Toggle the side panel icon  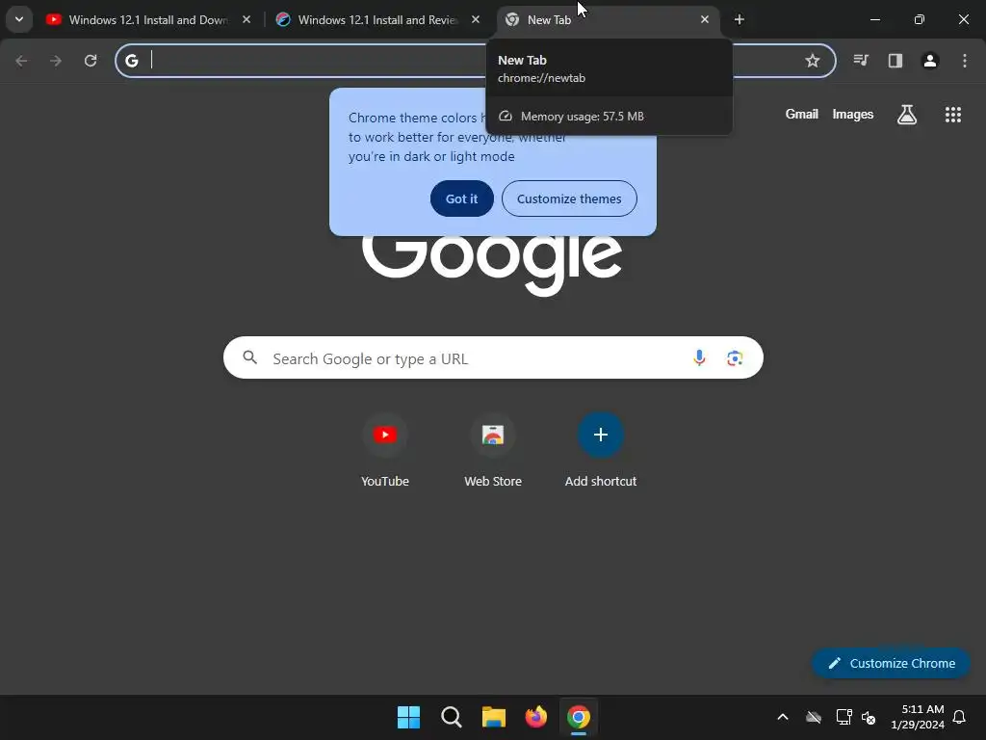pos(895,61)
